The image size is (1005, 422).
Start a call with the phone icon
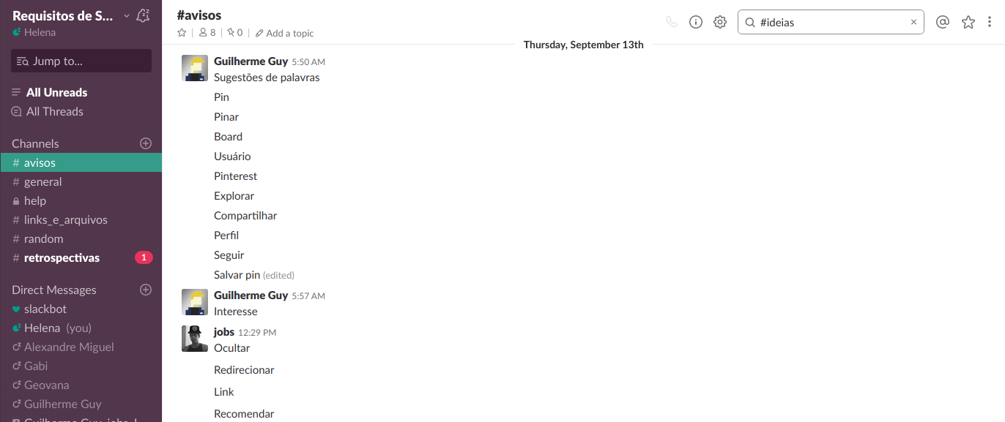pos(671,22)
